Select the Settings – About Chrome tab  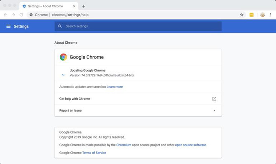tap(49, 6)
